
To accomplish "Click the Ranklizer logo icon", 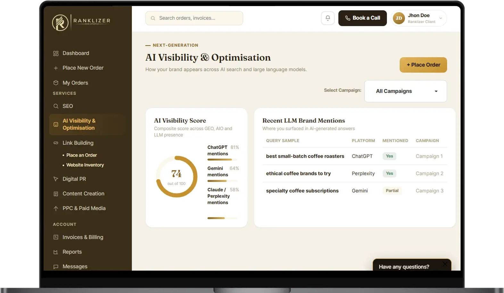I will (60, 23).
